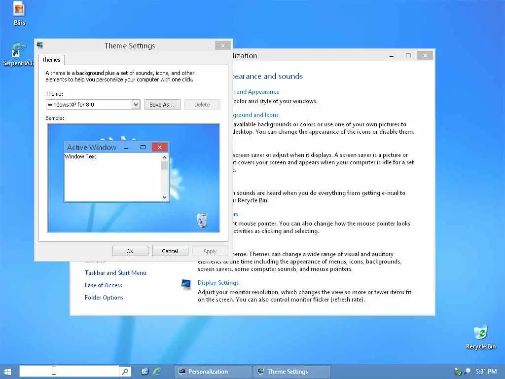Click the Window Text sample label
Screen dimensions: 505x379
click(80, 156)
